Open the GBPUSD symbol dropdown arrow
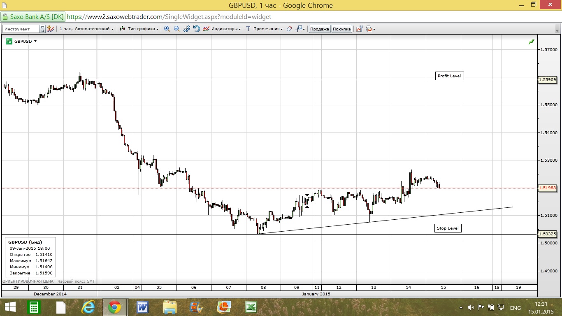562x316 pixels. click(x=35, y=41)
